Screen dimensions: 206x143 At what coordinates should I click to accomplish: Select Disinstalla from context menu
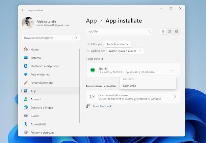coord(148,86)
